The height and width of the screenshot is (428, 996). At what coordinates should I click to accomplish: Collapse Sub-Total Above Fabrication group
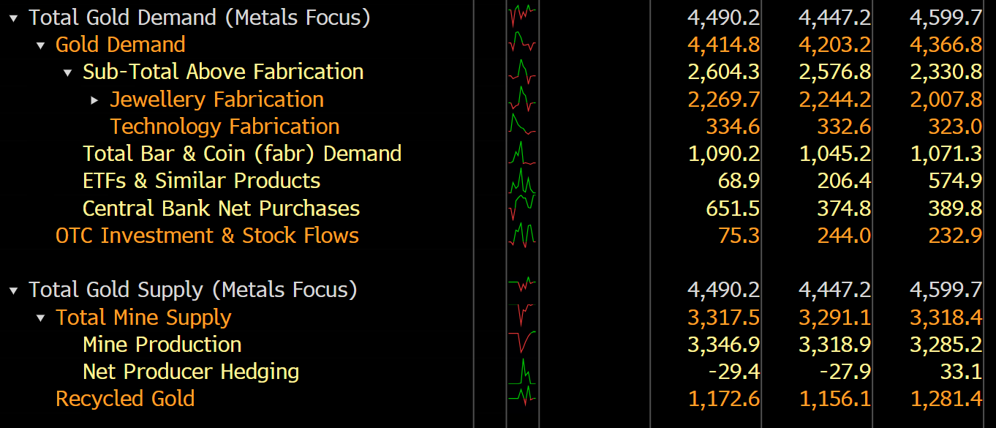pyautogui.click(x=68, y=72)
